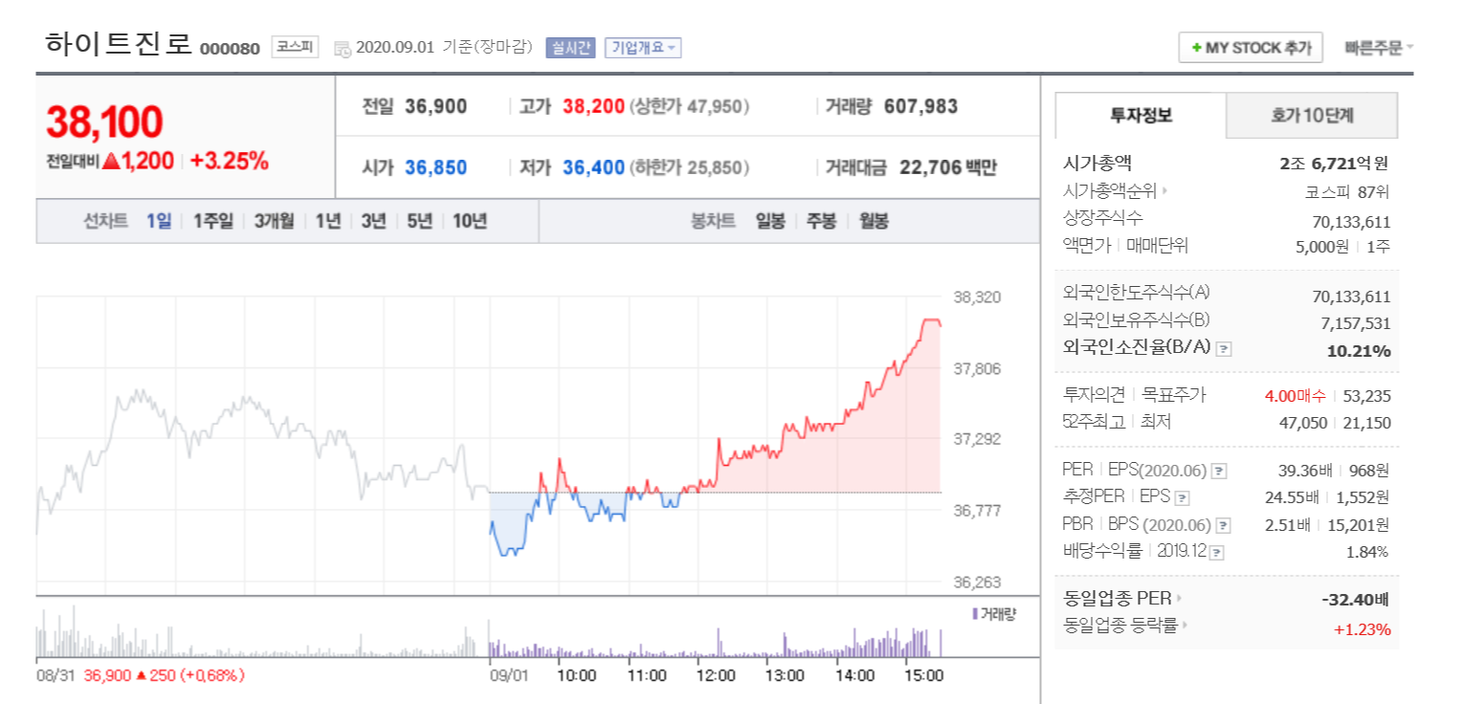Click the 08/31 date label below chart
Screen dimensions: 1463x704
(x=55, y=675)
